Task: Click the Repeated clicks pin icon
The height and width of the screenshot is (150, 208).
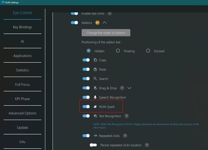Action: [x=95, y=136]
